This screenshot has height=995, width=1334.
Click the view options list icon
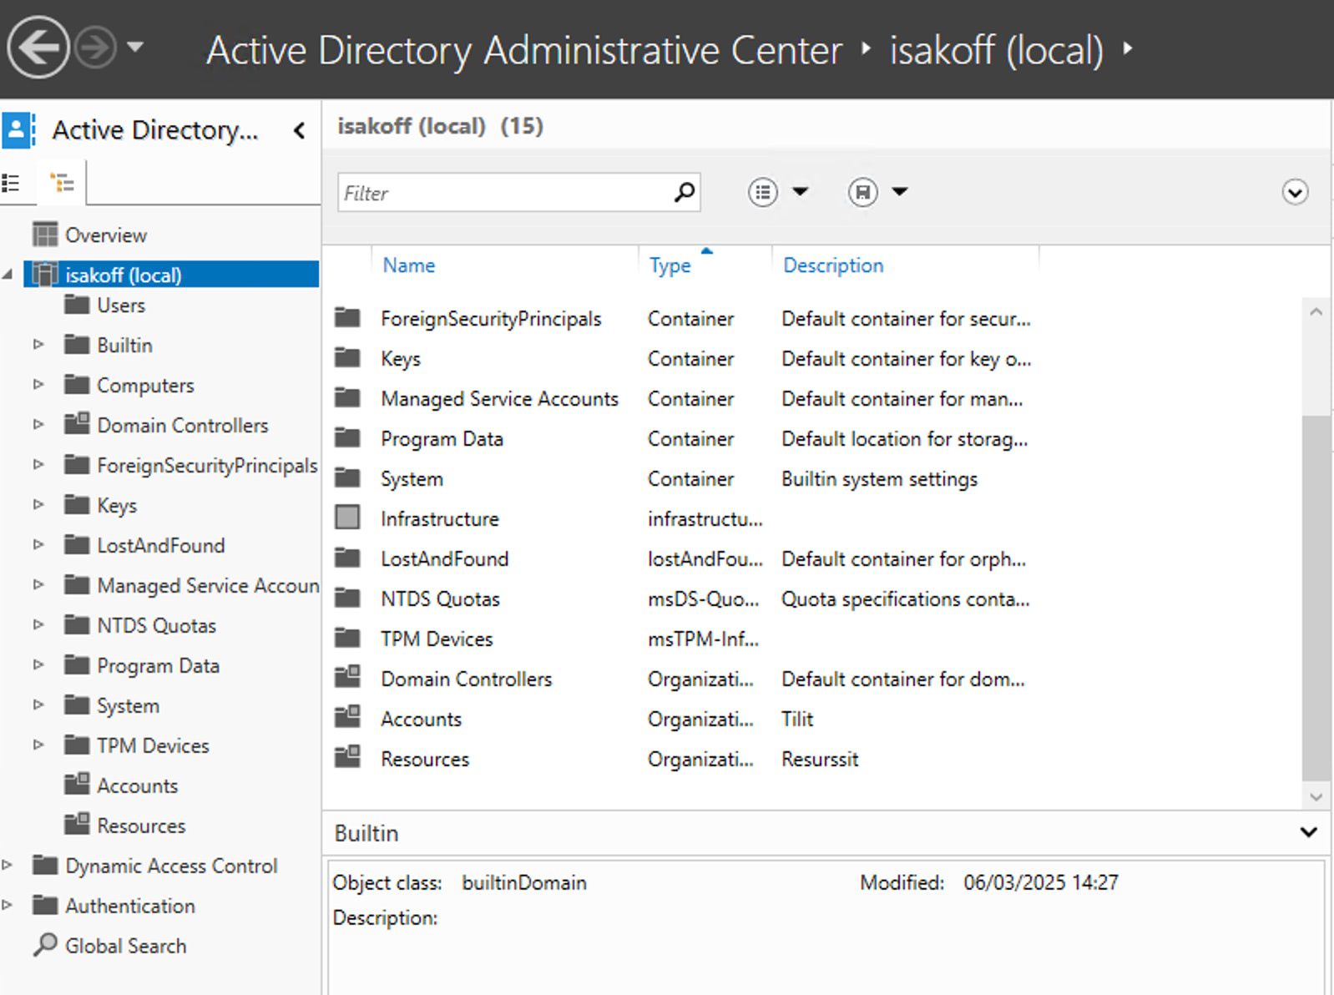coord(762,193)
